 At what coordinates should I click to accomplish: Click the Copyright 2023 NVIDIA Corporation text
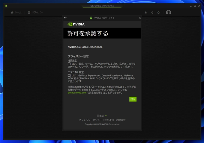tap(102, 124)
